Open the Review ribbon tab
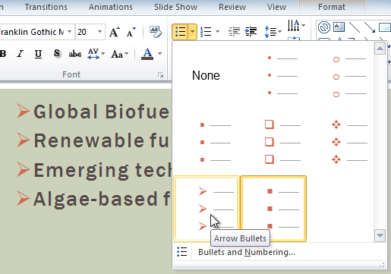Viewport: 391px width, 274px height. tap(232, 7)
